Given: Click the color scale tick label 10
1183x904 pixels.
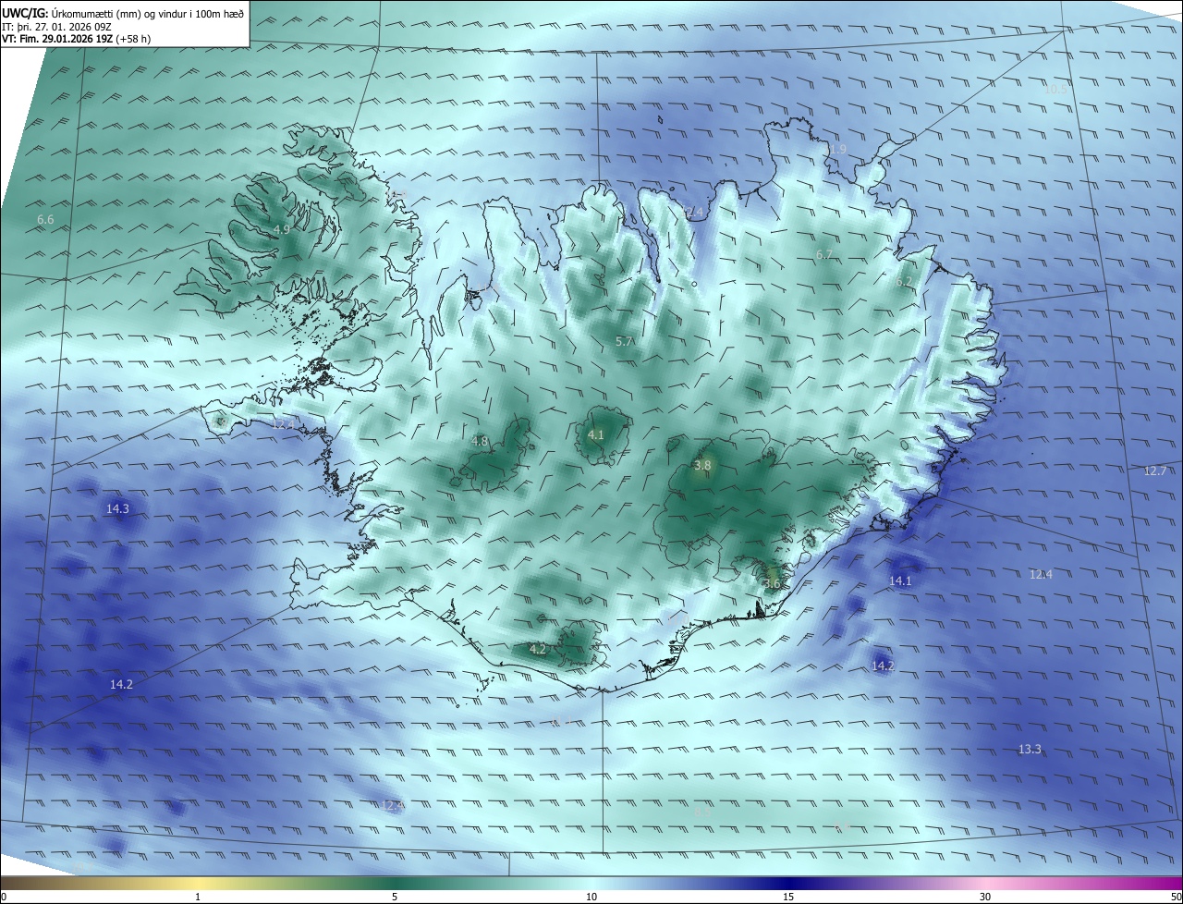Looking at the screenshot, I should (591, 898).
